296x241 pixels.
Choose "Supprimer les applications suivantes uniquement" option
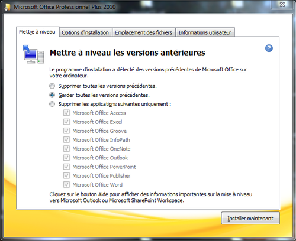click(x=52, y=104)
